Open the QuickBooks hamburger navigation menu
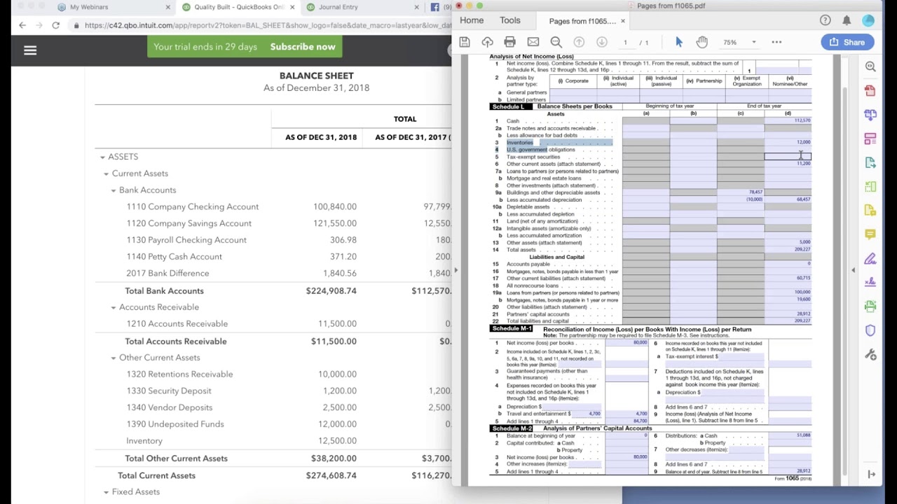 [x=30, y=50]
